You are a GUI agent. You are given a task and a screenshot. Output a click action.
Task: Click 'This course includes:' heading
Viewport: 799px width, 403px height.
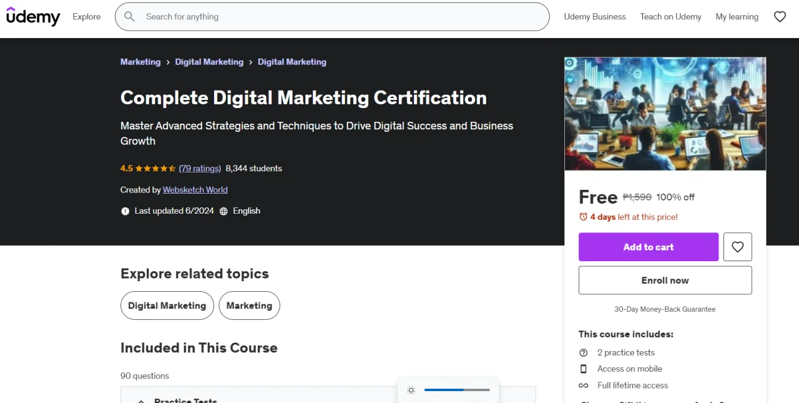(626, 334)
